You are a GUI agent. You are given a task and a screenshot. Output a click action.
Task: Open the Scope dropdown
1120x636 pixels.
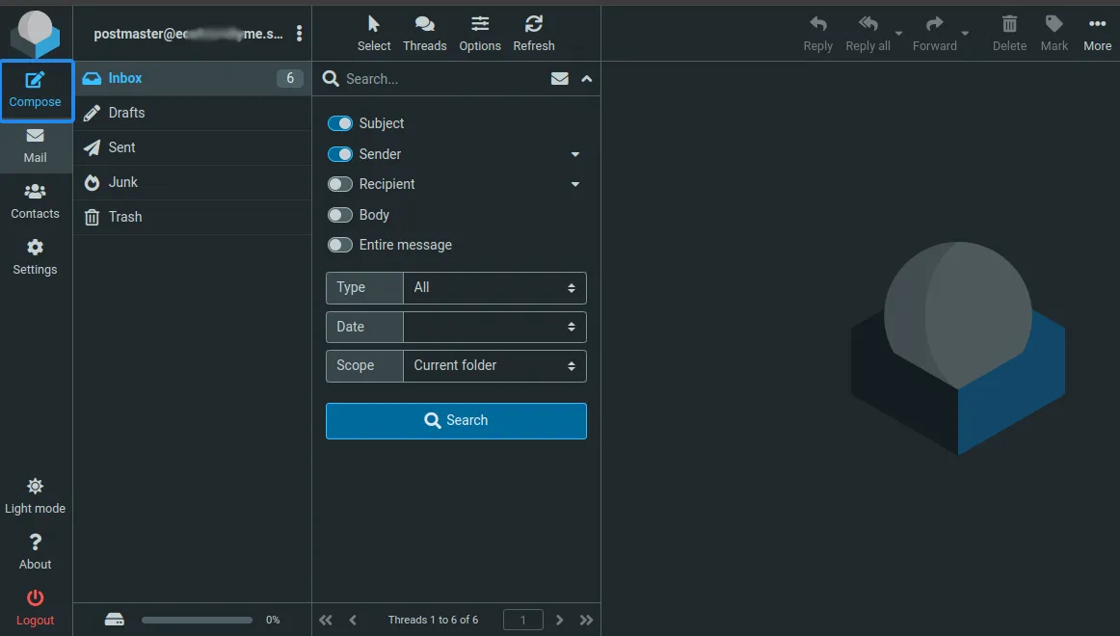[494, 365]
